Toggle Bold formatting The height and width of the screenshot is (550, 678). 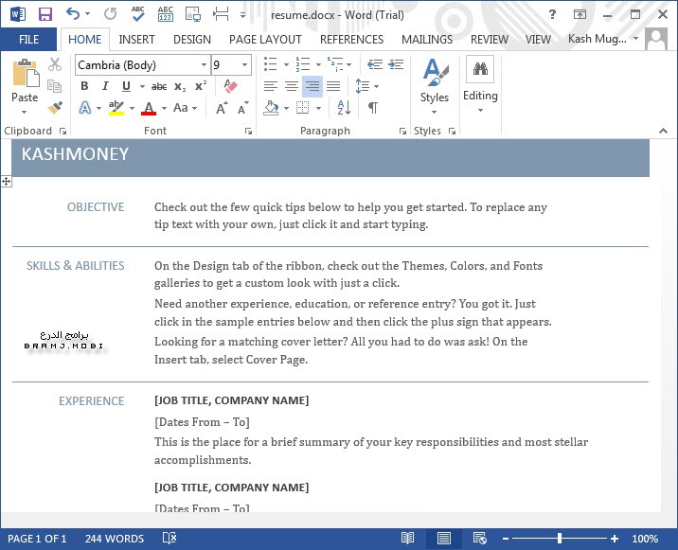click(x=84, y=86)
